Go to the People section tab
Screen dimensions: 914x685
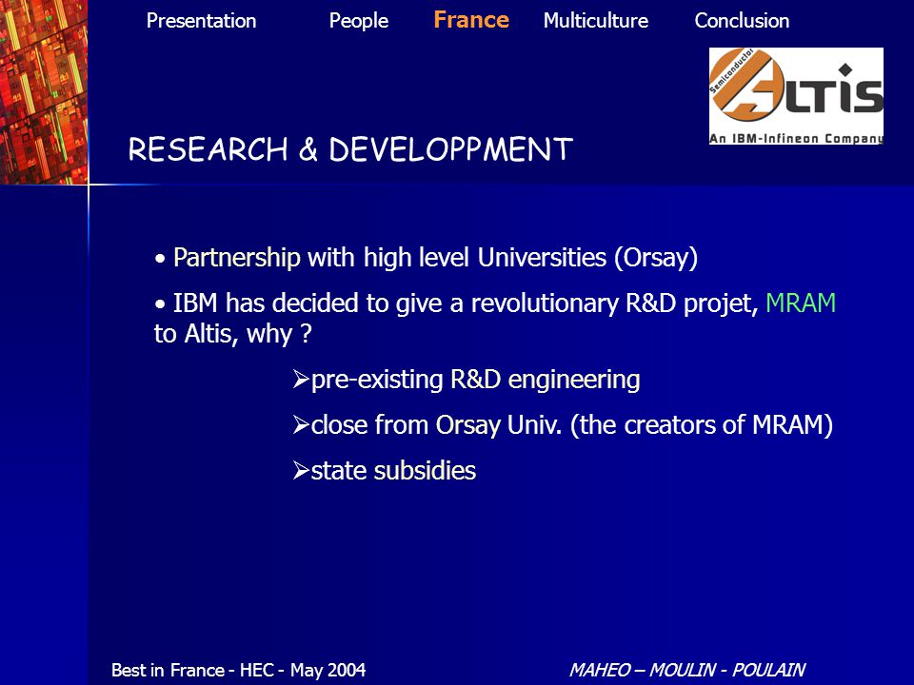coord(359,21)
